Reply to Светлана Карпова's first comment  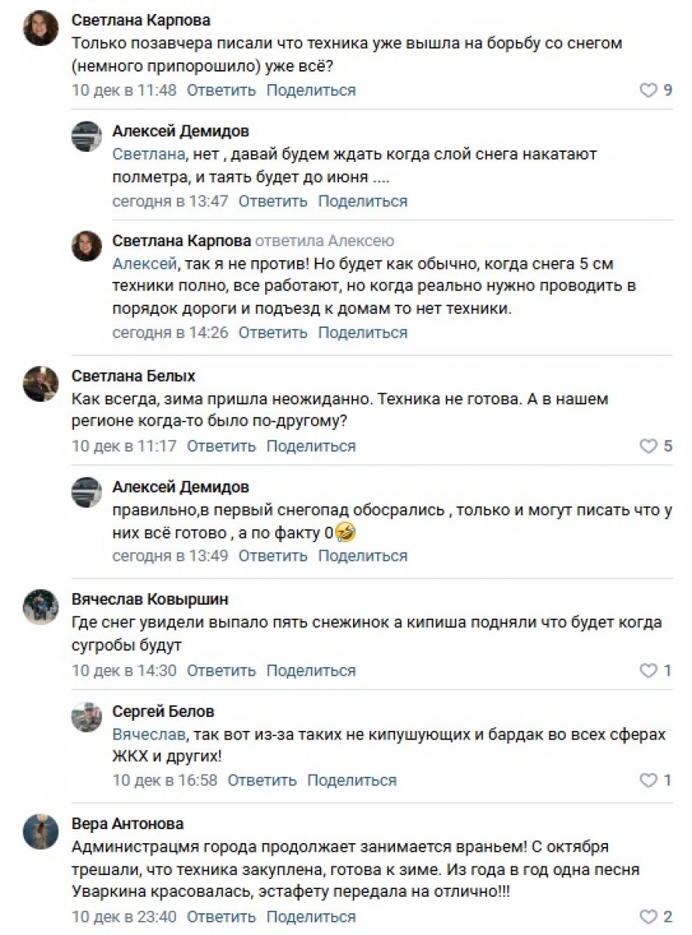(221, 90)
